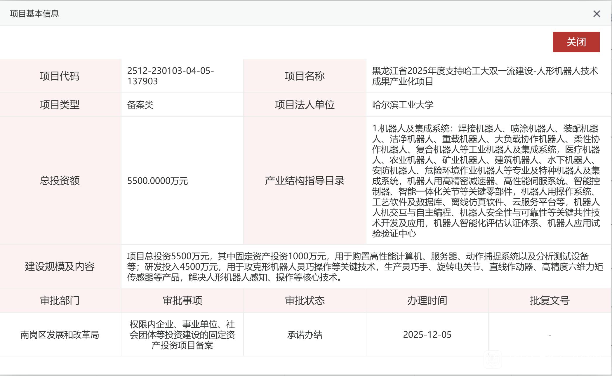Click the project name text about 人形机器人
612x376 pixels.
pyautogui.click(x=485, y=76)
